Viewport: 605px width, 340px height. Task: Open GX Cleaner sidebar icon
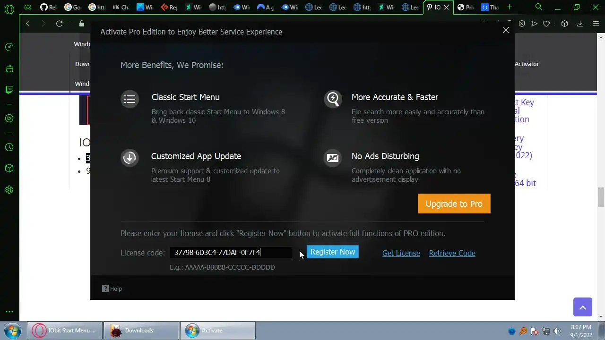(x=9, y=68)
